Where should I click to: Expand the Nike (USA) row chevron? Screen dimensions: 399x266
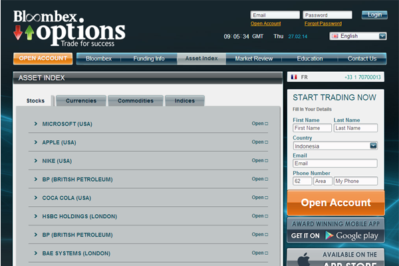pos(36,161)
